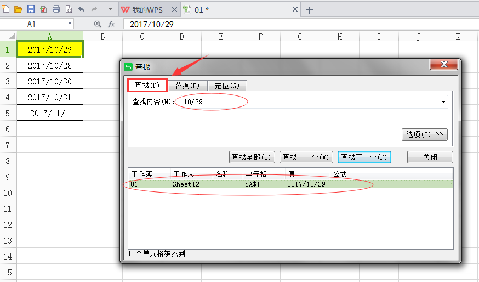This screenshot has width=479, height=282.
Task: Click the 查找下一个(F) button
Action: (364, 157)
